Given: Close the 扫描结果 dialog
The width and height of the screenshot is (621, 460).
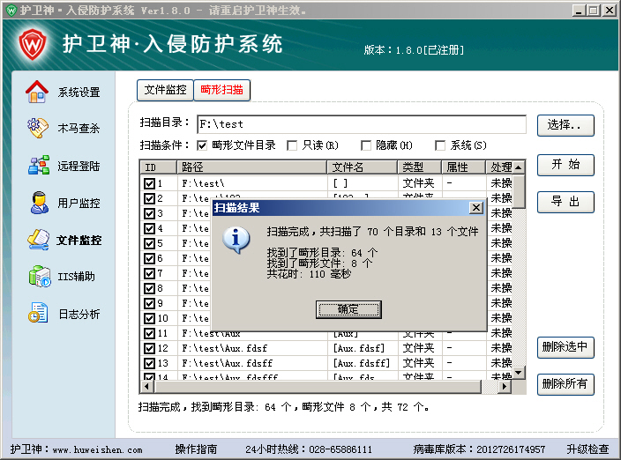Looking at the screenshot, I should click(x=476, y=208).
